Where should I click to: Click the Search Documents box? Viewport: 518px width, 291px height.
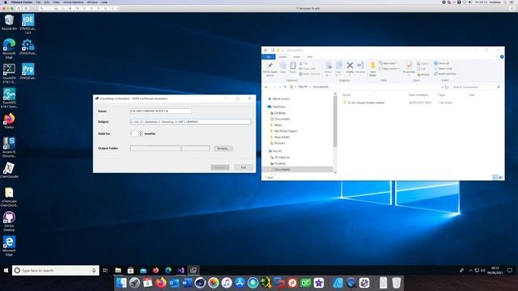click(x=476, y=87)
